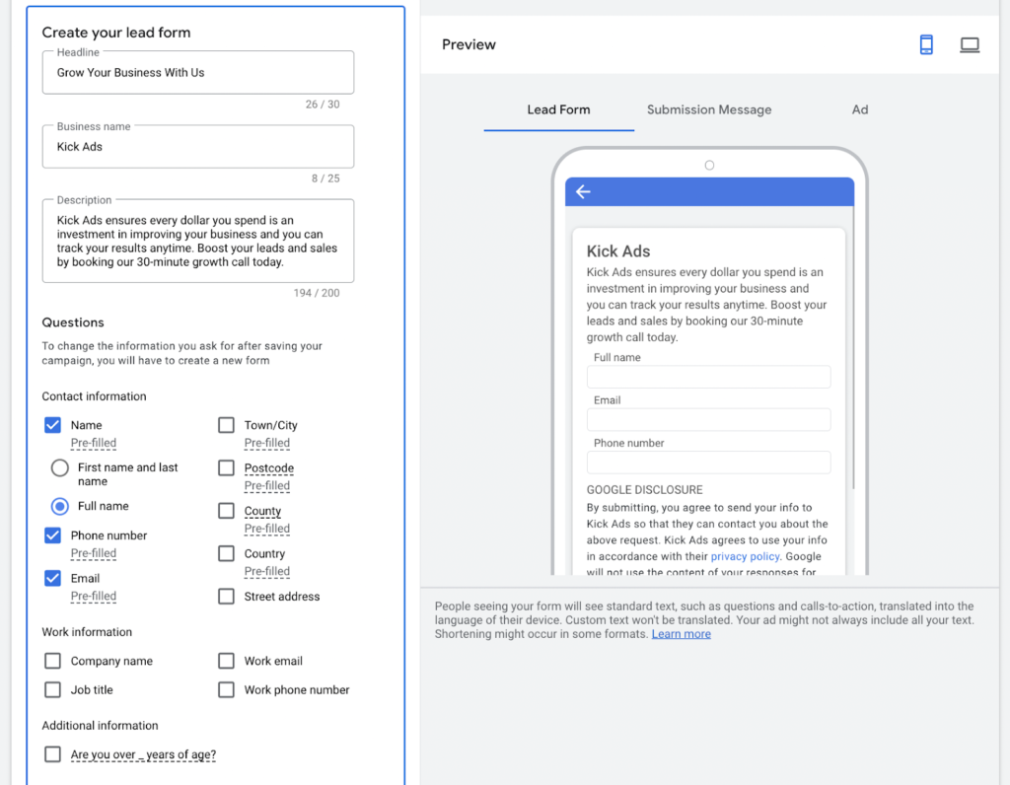Tick the Job title checkbox
Screen dimensions: 1010x785
(53, 689)
